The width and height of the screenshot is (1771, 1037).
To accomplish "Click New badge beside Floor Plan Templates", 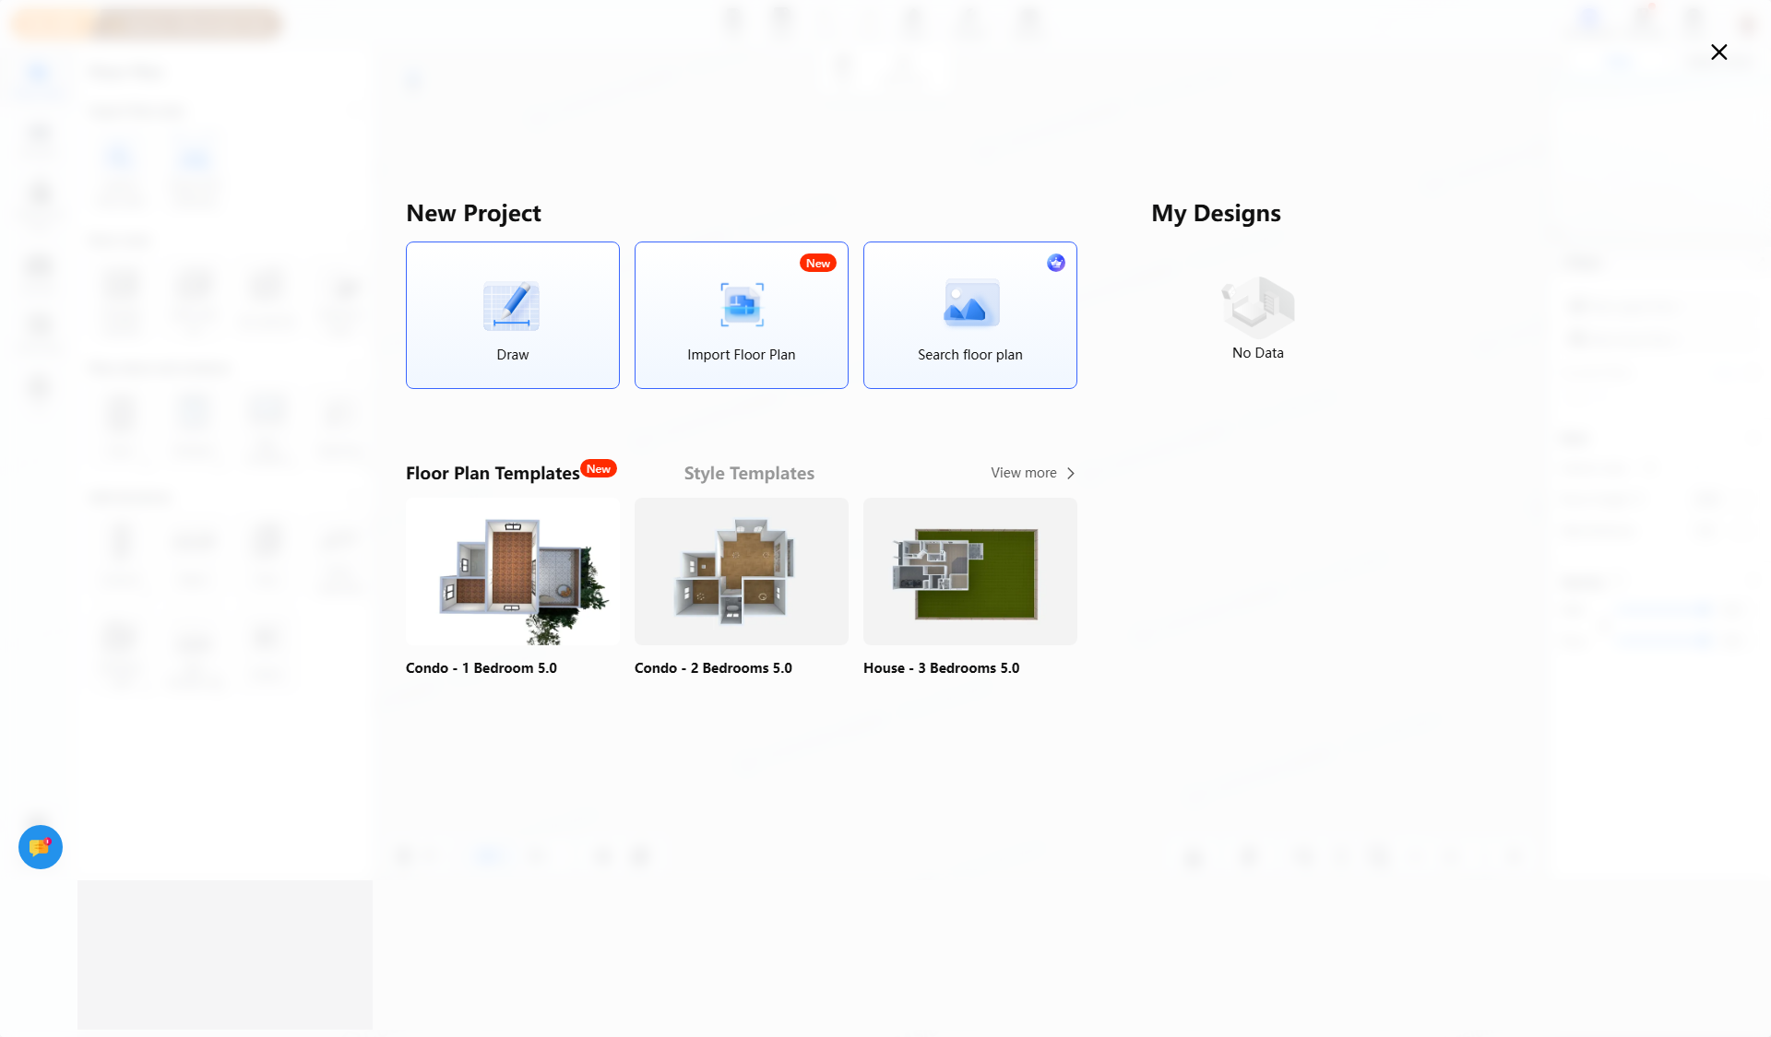I will pos(599,468).
